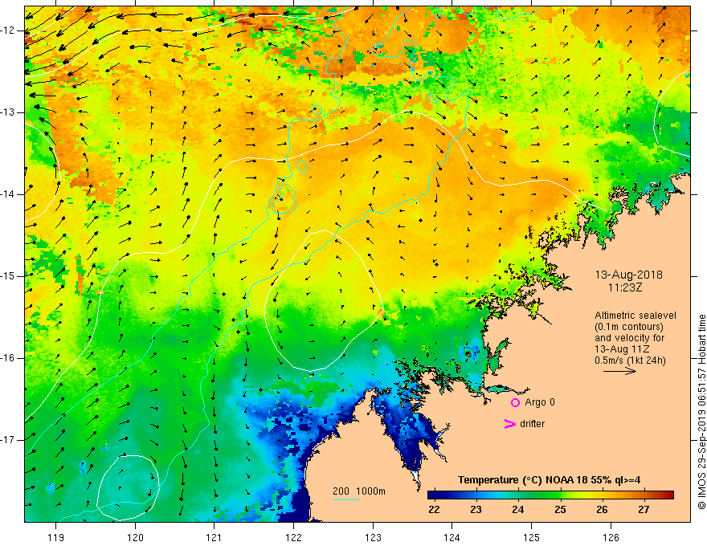The width and height of the screenshot is (707, 546).
Task: Click the -14 latitude axis label
Action: coord(9,194)
